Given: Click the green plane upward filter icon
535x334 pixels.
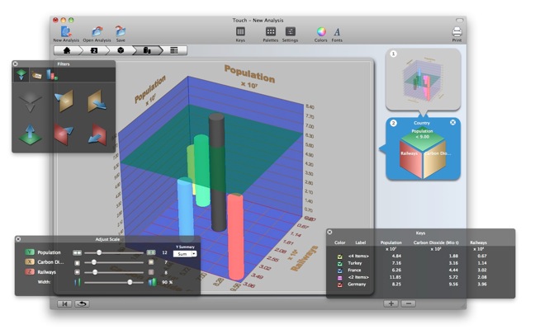Looking at the screenshot, I should tap(30, 134).
